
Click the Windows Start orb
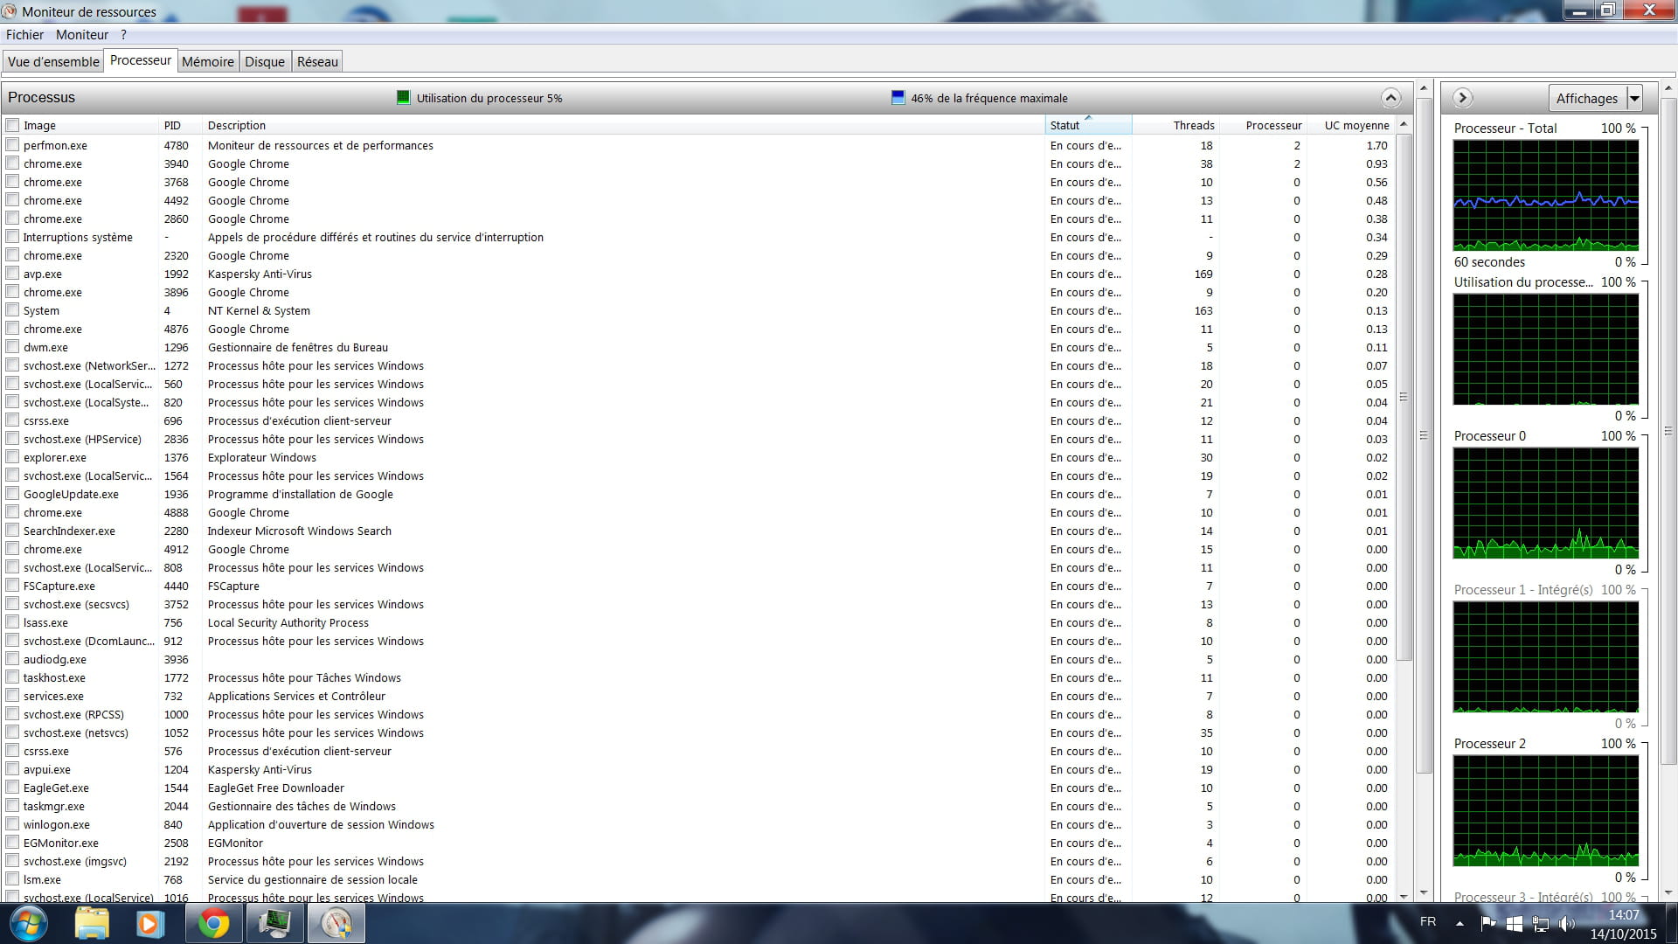click(x=29, y=923)
